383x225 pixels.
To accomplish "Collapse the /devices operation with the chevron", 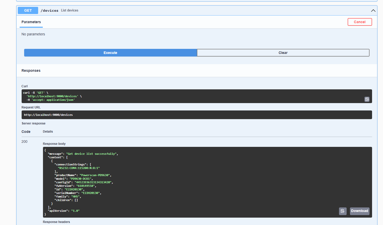I will click(373, 10).
